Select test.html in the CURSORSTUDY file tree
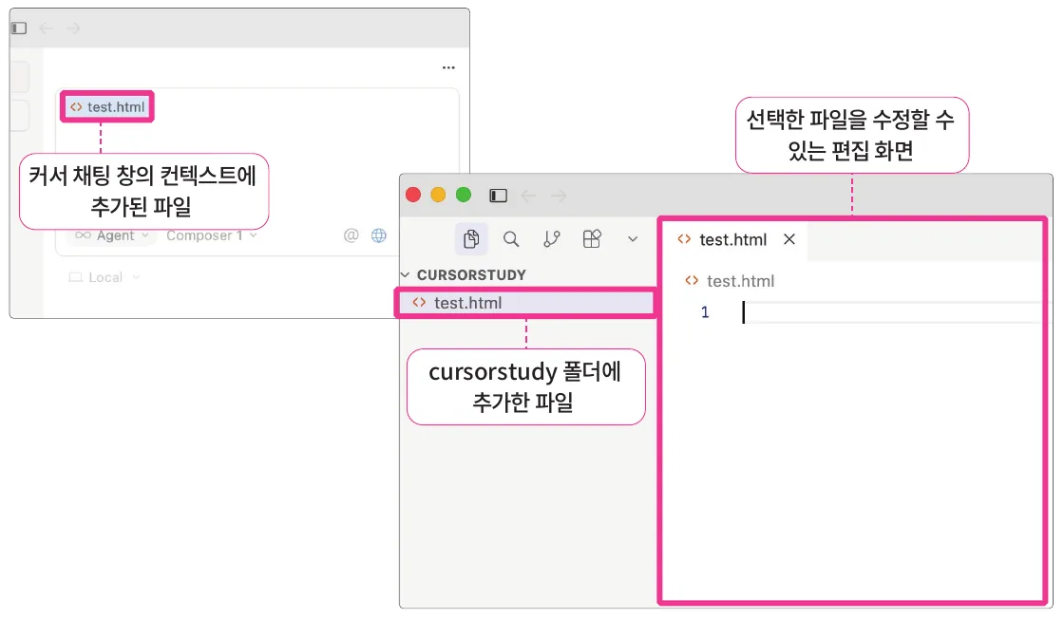Viewport: 1064px width, 619px height. [x=526, y=303]
